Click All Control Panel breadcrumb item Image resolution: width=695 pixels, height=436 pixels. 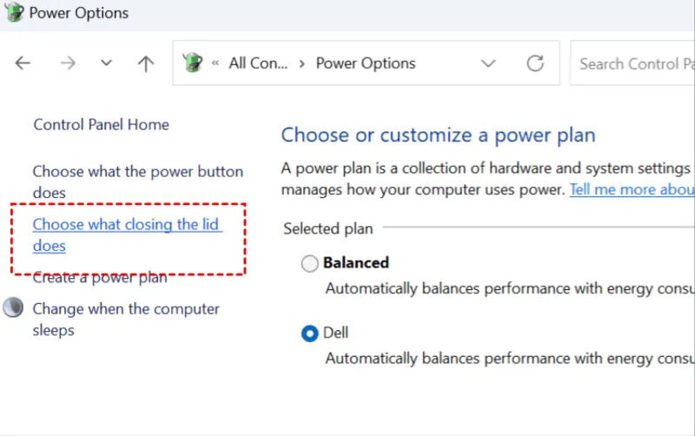point(257,63)
